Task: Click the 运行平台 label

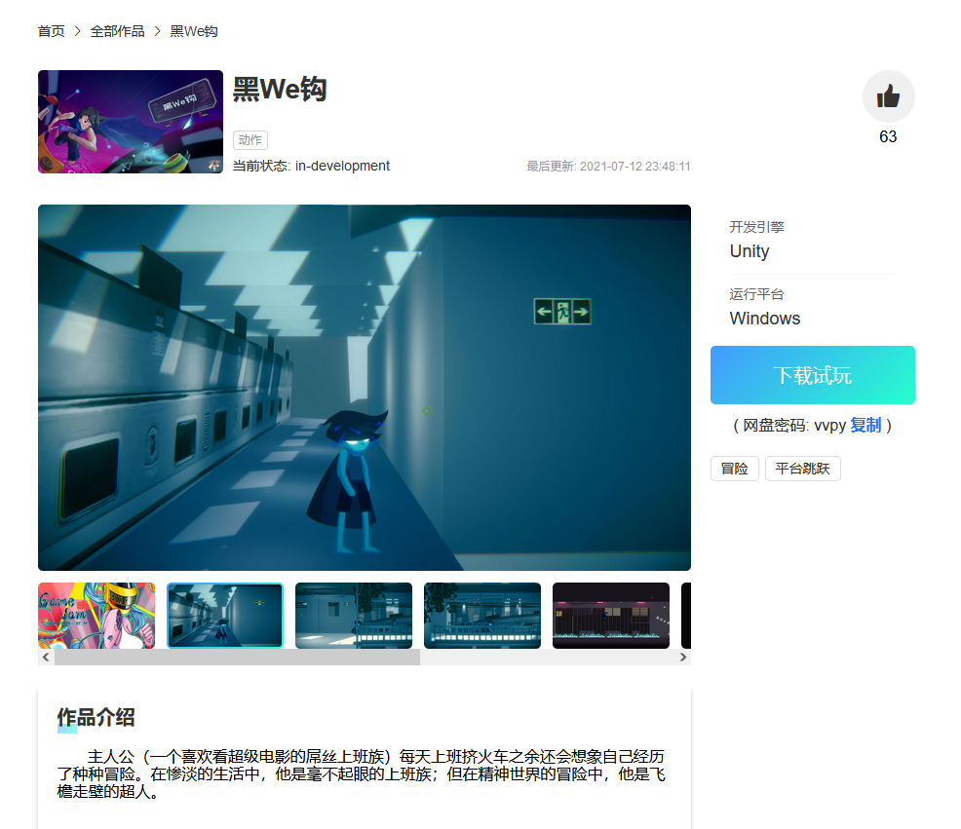Action: (757, 295)
